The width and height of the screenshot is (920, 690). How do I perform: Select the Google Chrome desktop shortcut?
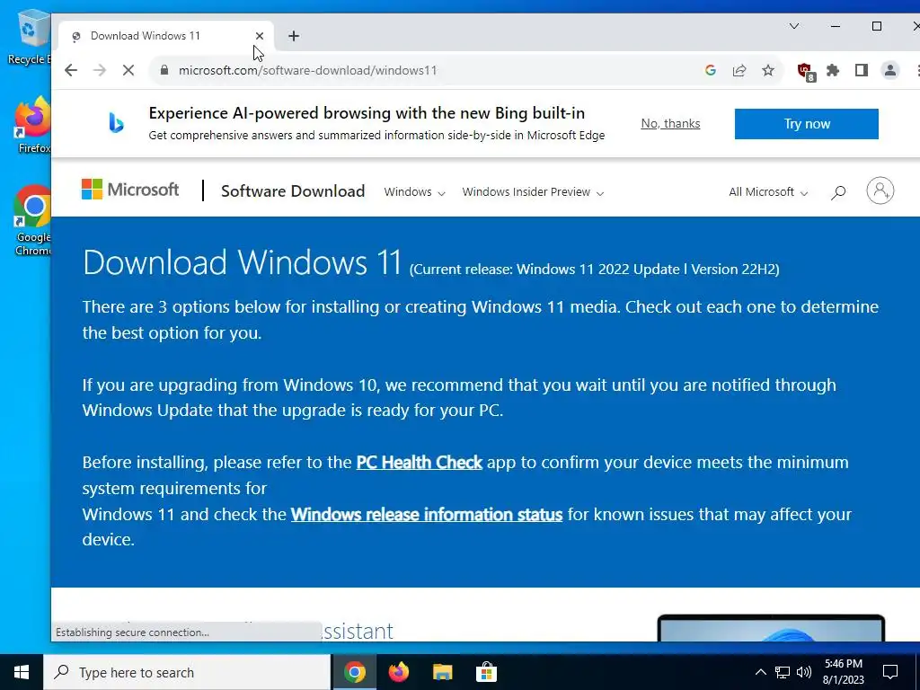click(33, 221)
